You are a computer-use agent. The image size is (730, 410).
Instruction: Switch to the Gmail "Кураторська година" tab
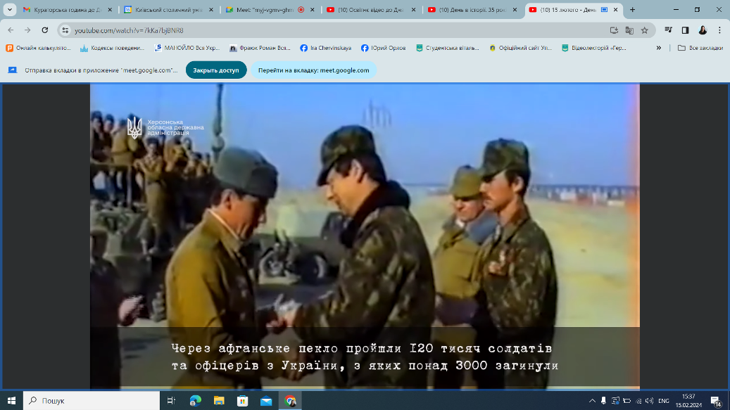pyautogui.click(x=68, y=9)
